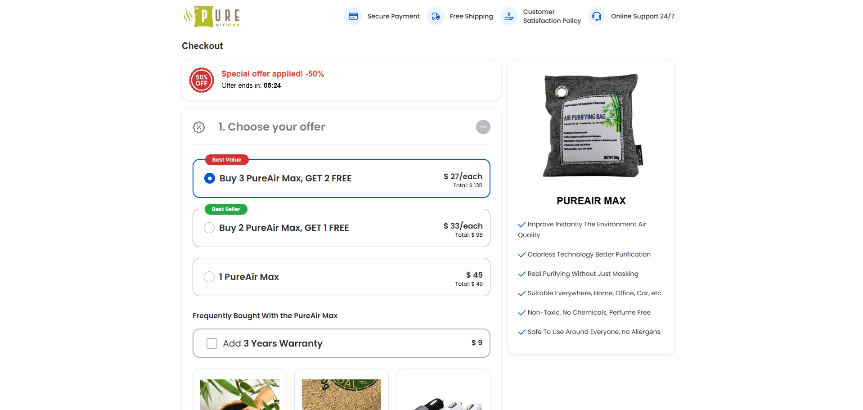Open the PureAir Max bag product image

(x=591, y=126)
